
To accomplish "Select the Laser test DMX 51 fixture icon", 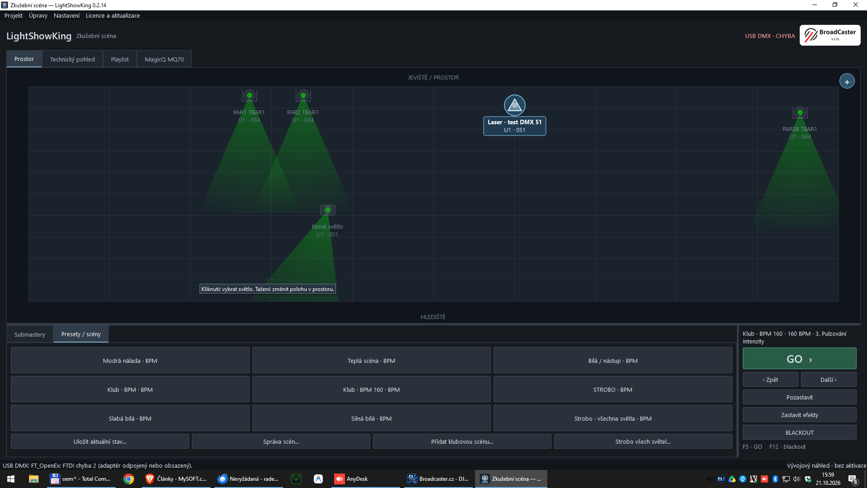I will (514, 105).
